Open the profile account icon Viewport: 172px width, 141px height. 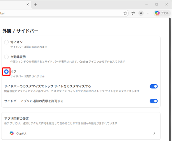pos(141,13)
